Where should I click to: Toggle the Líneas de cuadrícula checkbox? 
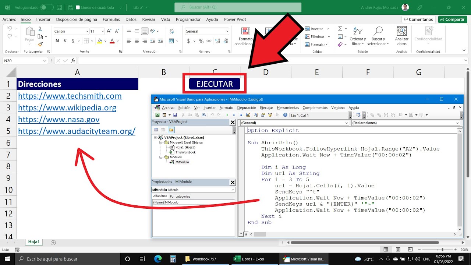pos(78,7)
